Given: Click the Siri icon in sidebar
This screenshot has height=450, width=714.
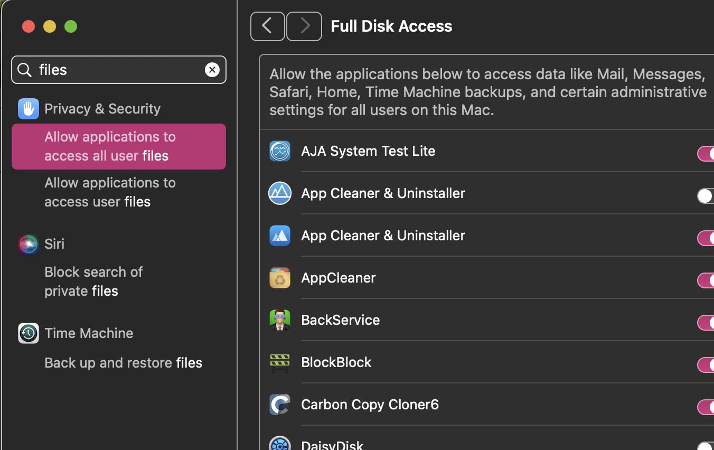Looking at the screenshot, I should coord(29,244).
